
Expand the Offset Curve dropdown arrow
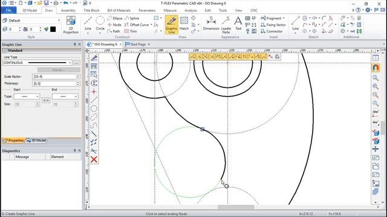coord(151,25)
